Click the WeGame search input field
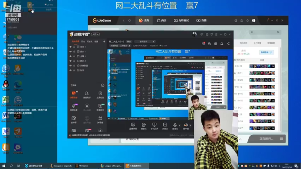The width and height of the screenshot is (301, 169). [265, 32]
